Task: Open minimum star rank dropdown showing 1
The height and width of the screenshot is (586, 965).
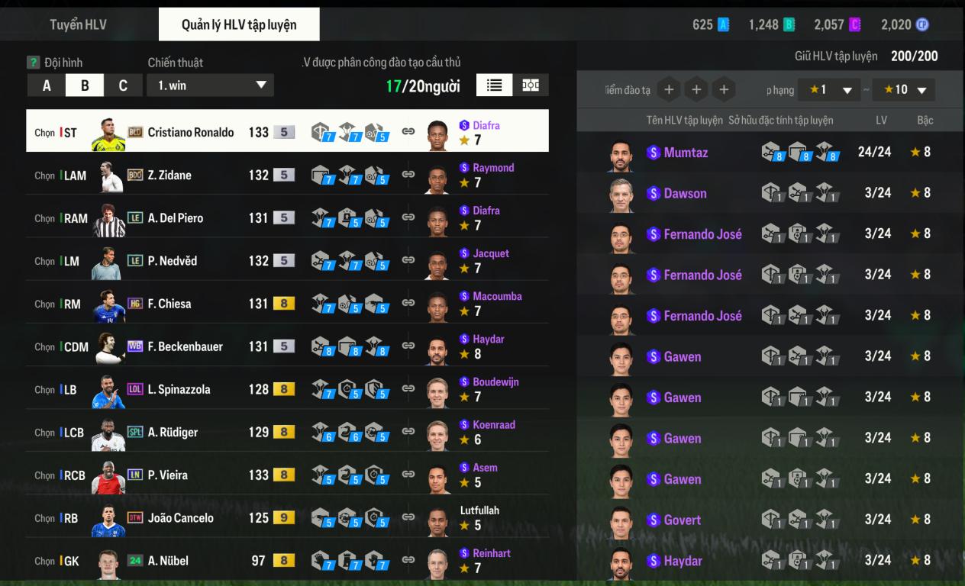Action: point(829,90)
